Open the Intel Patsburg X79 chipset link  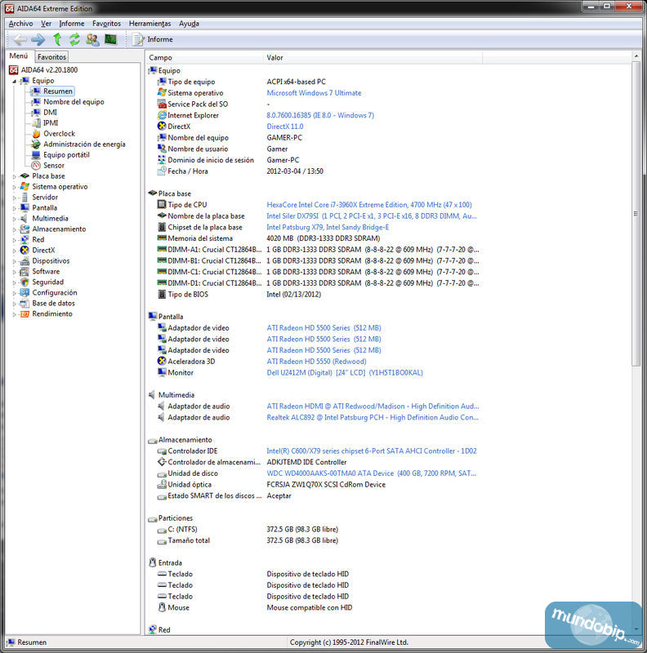[x=328, y=228]
